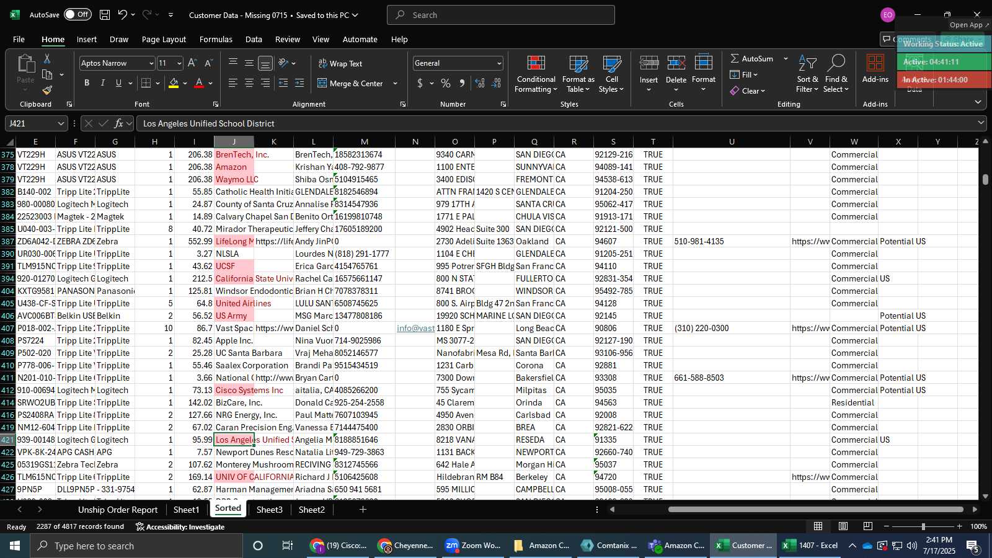Open the File menu
Image resolution: width=992 pixels, height=558 pixels.
click(19, 39)
